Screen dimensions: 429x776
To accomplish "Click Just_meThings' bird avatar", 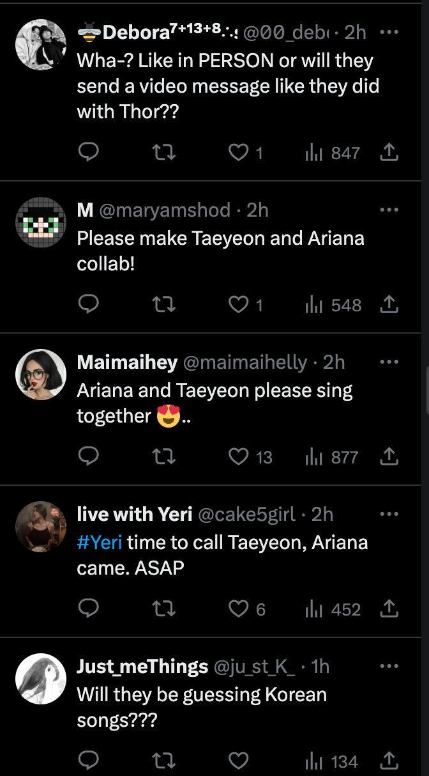I will (x=41, y=678).
